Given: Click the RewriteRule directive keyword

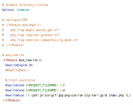Looking at the screenshot, I should tap(15, 95).
